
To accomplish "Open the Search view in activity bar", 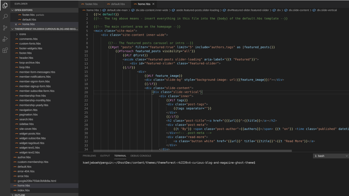I will point(5,17).
